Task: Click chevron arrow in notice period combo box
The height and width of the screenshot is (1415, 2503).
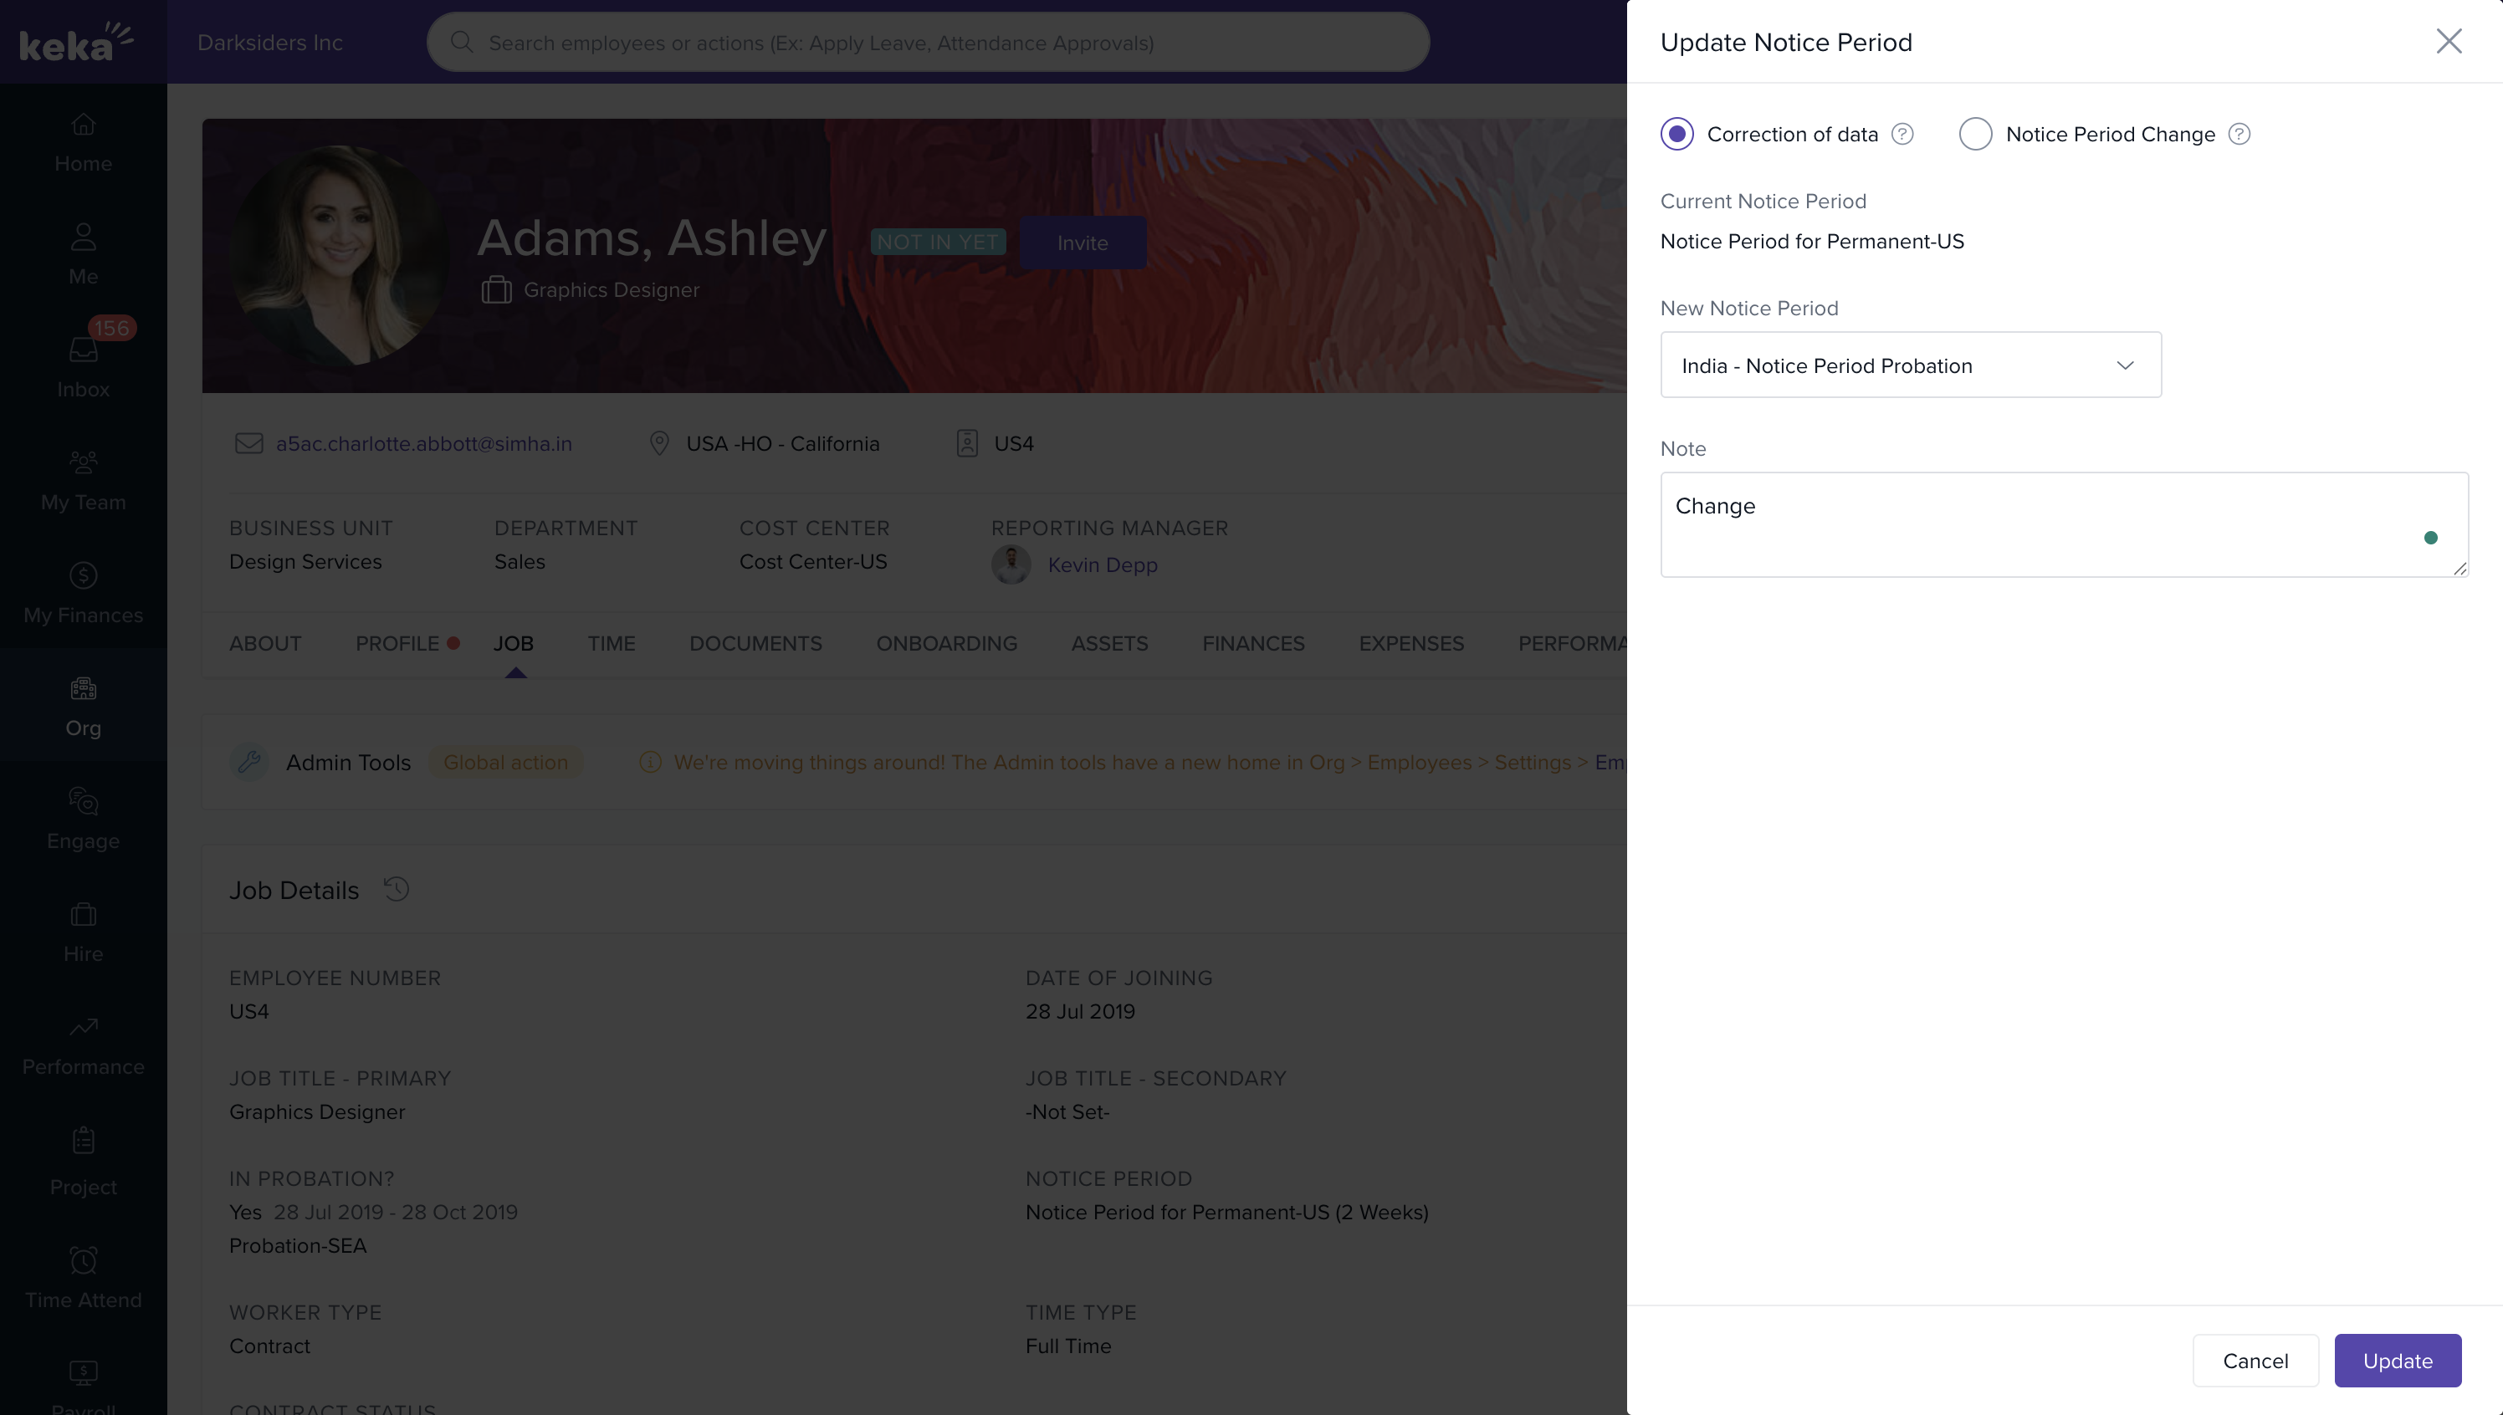Action: 2125,365
